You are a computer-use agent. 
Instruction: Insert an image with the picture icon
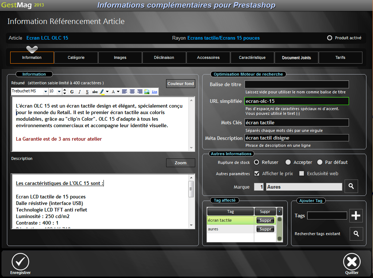tap(147, 92)
